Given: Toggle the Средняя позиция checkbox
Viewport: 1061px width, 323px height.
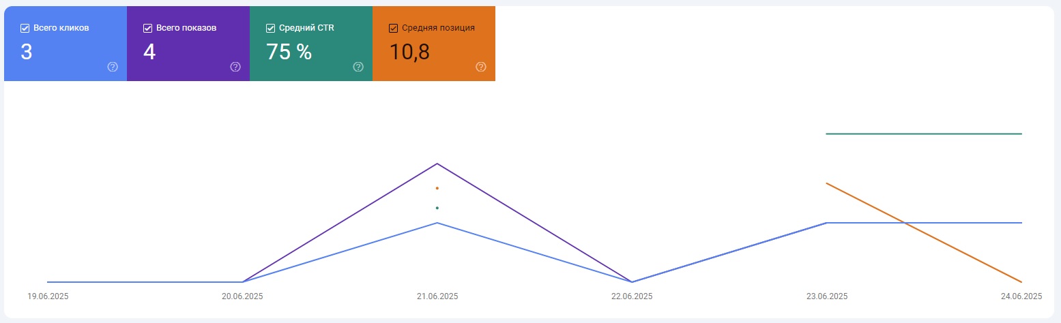Looking at the screenshot, I should pos(393,28).
